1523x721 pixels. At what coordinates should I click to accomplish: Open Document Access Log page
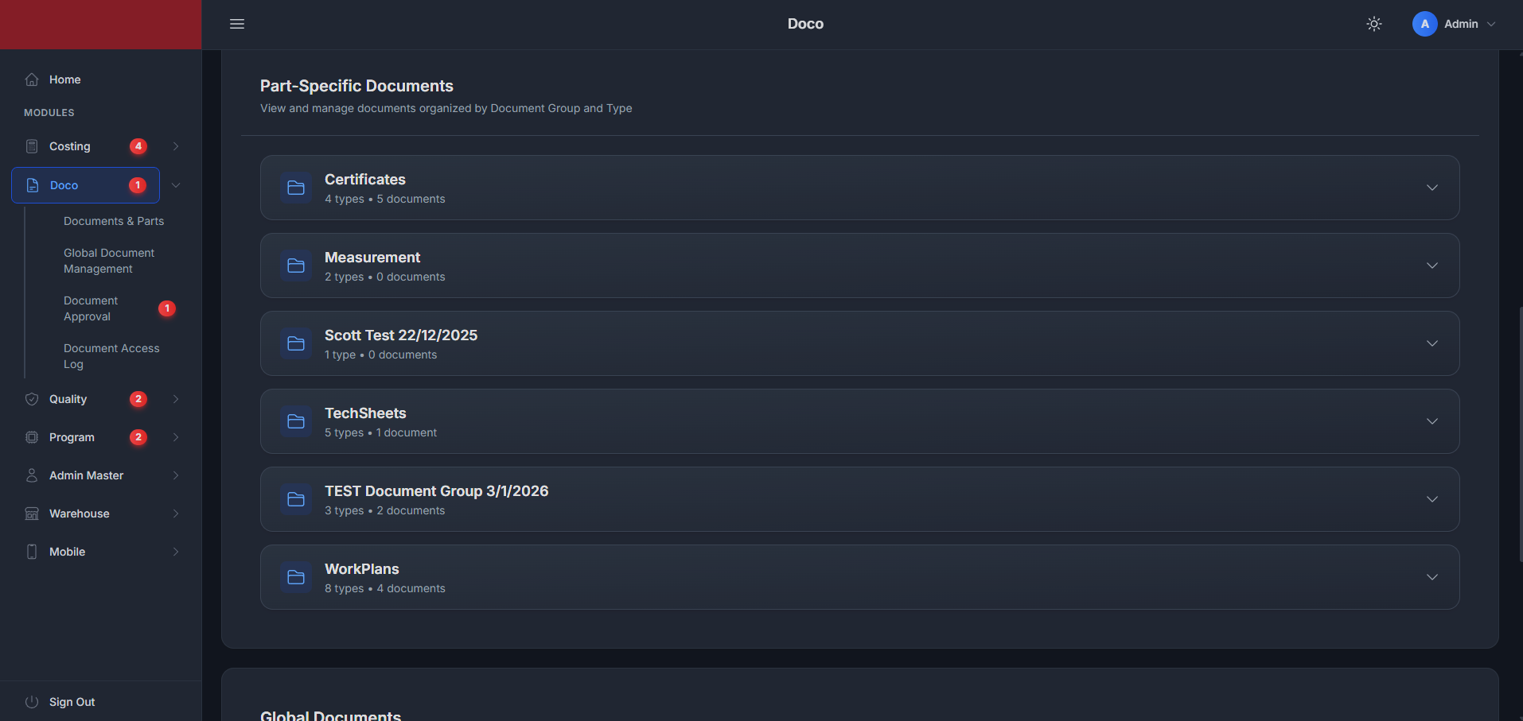[x=111, y=356]
